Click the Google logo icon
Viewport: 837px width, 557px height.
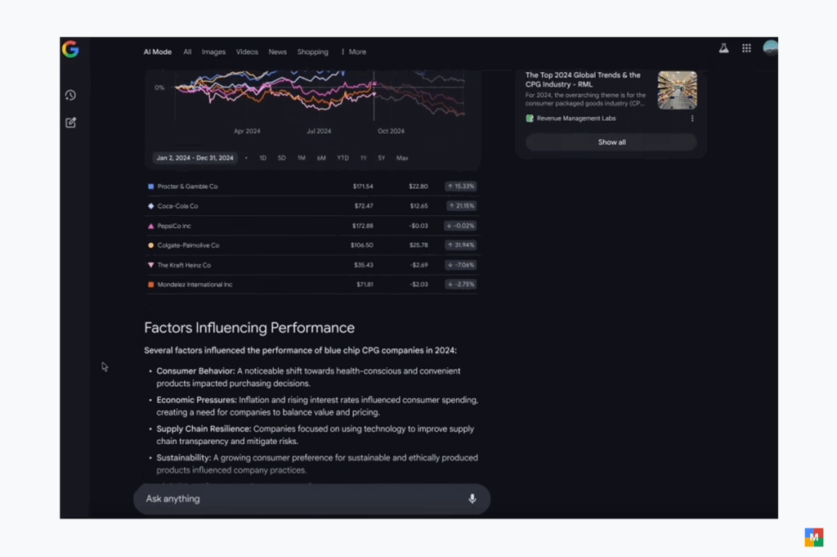click(70, 49)
